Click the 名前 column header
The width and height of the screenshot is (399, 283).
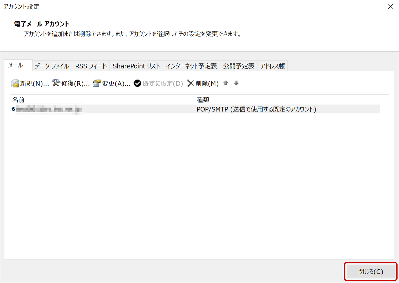pos(102,100)
